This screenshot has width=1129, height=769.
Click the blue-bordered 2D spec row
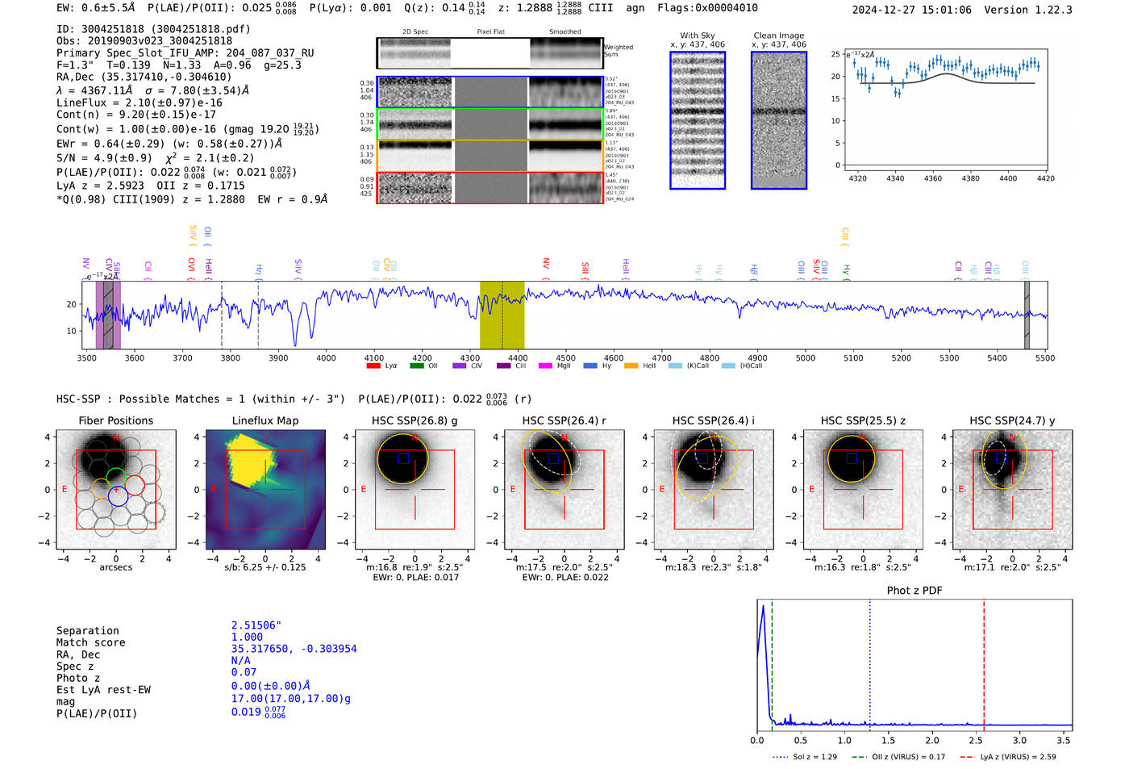[490, 92]
